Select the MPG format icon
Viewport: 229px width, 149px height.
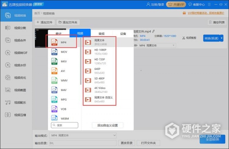click(54, 99)
